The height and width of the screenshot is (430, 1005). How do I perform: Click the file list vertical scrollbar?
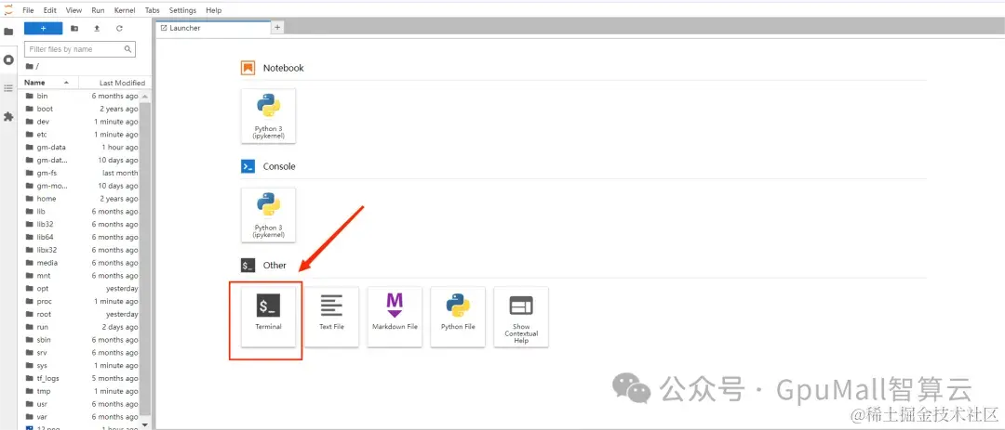(145, 258)
